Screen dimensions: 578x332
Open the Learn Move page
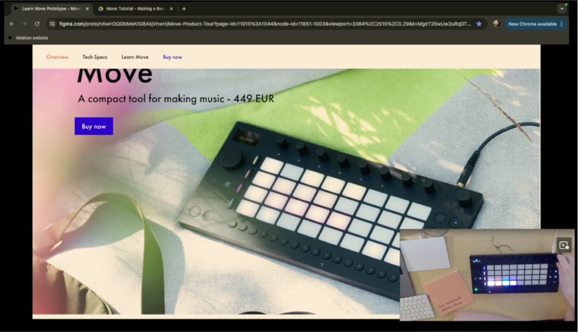(x=135, y=57)
